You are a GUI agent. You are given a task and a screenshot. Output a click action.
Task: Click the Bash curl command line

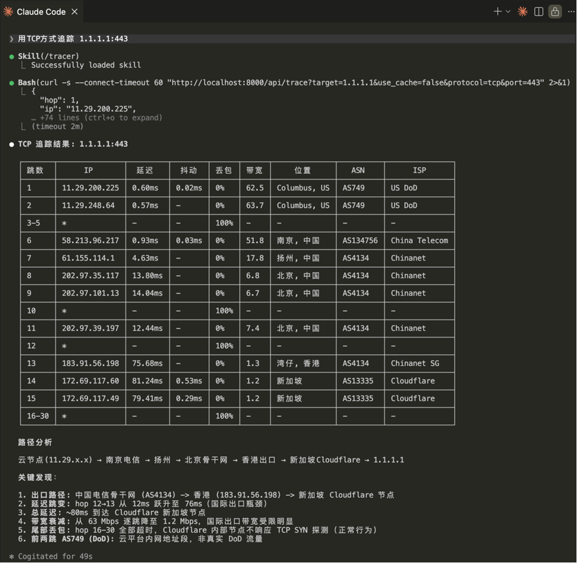294,83
